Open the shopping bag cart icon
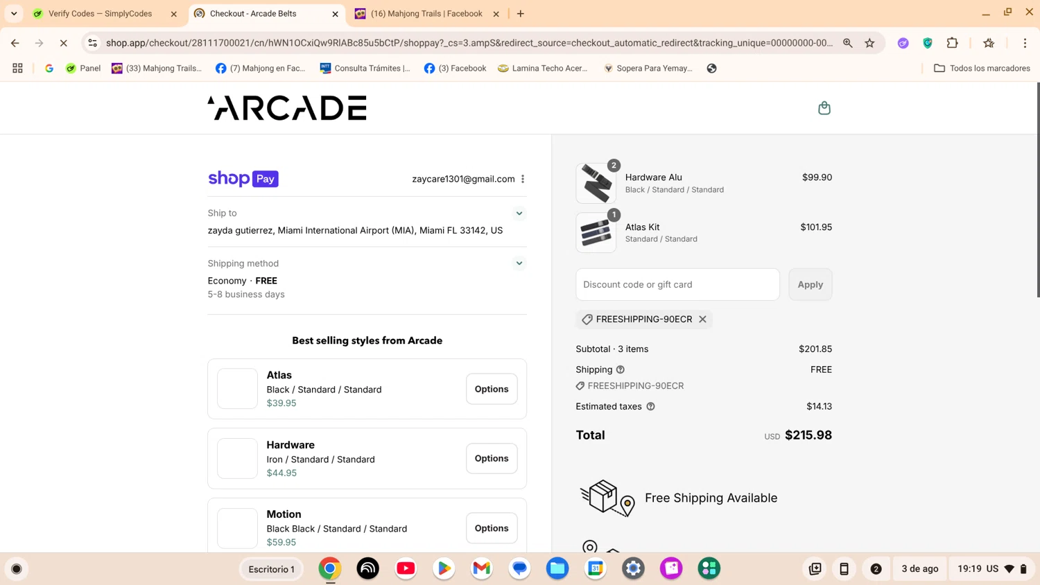 coord(824,108)
